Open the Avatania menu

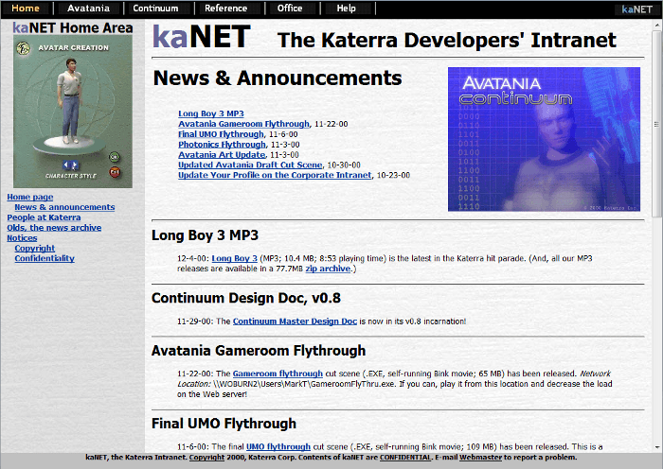coord(88,8)
